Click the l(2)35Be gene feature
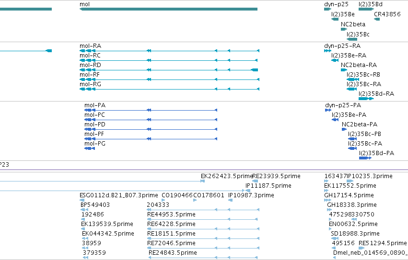This screenshot has height=260, width=408. (335, 19)
